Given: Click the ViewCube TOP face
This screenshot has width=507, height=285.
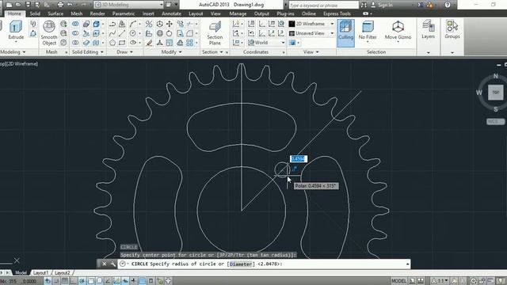Looking at the screenshot, I should [x=495, y=93].
